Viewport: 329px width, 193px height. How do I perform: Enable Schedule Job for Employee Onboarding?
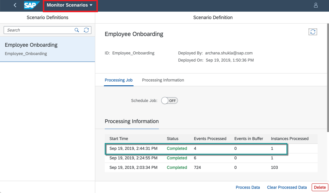(169, 101)
